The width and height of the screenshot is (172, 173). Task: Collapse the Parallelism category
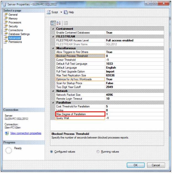tap(53, 103)
